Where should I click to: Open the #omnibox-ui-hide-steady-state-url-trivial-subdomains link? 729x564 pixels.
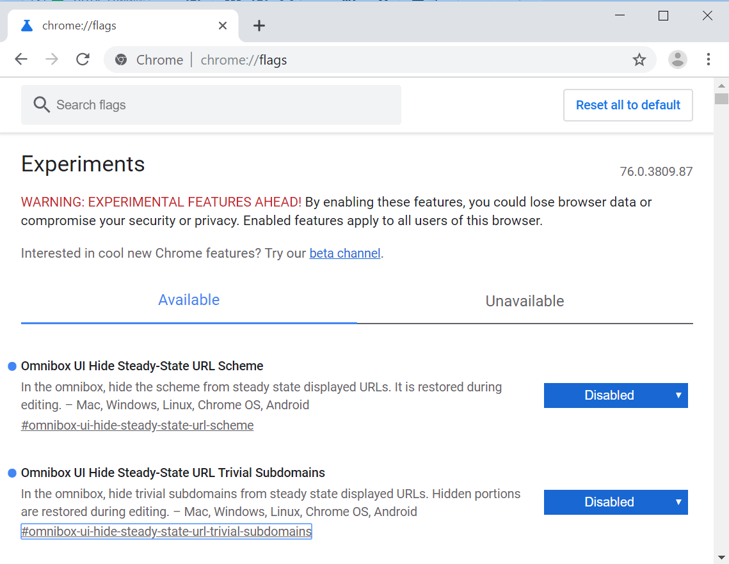coord(166,531)
